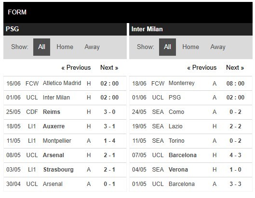Click the Auxerre match entry

pyautogui.click(x=65, y=126)
